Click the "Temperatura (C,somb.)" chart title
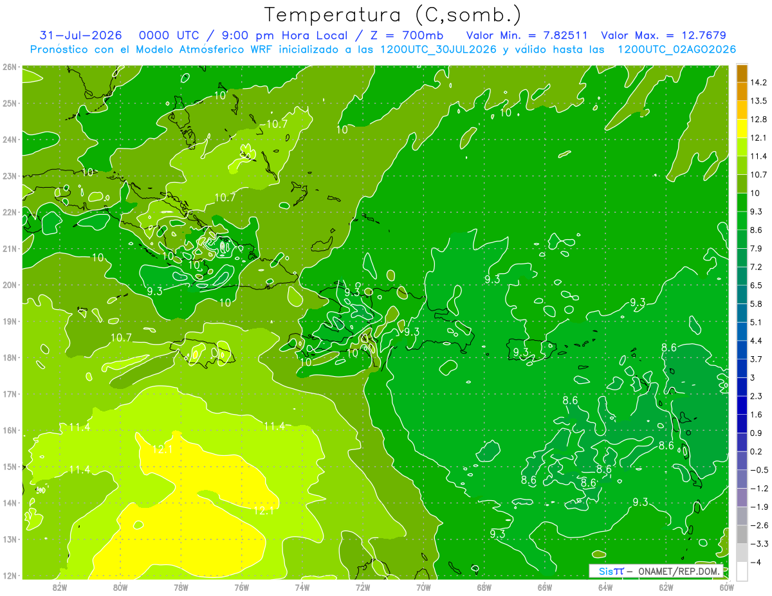The height and width of the screenshot is (596, 772). click(392, 15)
